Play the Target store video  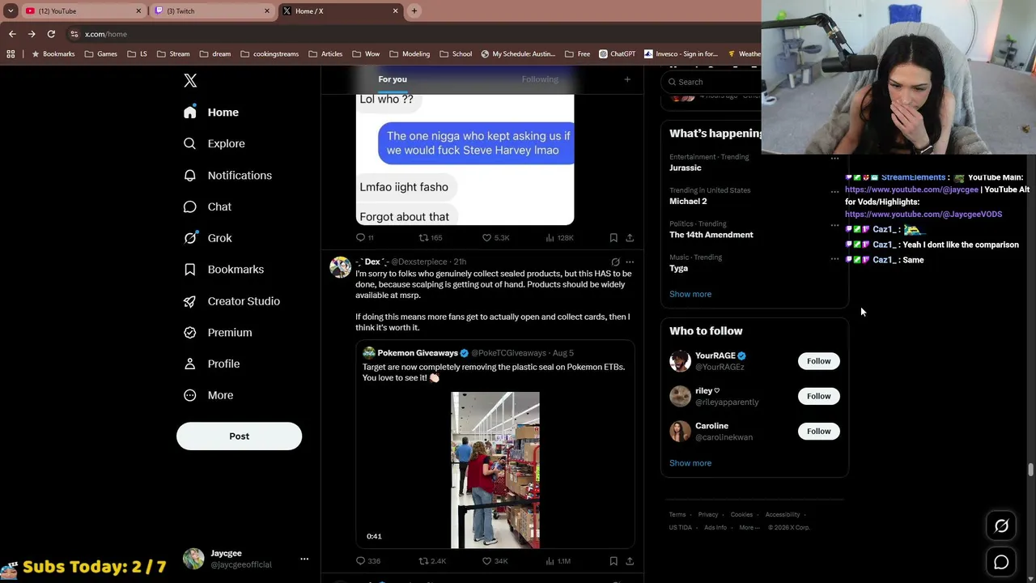point(495,470)
